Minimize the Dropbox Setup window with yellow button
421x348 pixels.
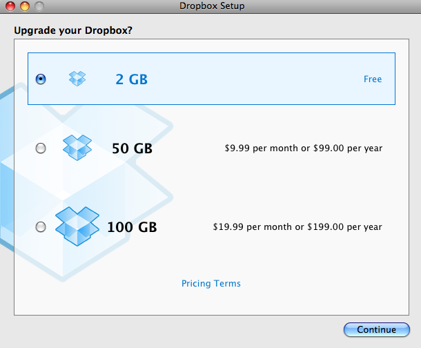[25, 6]
